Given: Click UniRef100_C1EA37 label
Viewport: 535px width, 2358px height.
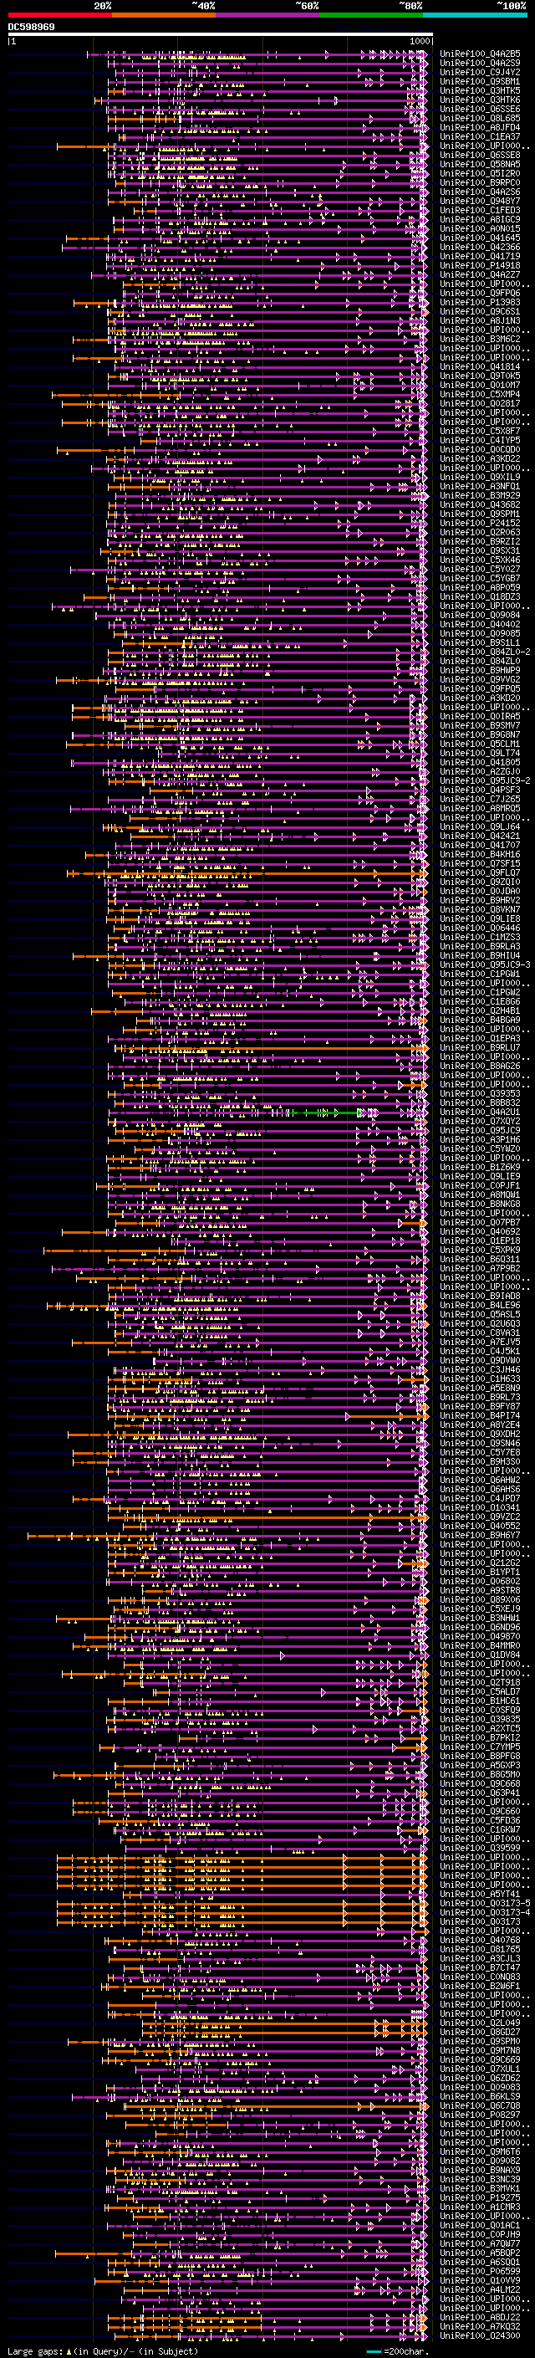Looking at the screenshot, I should pos(480,136).
